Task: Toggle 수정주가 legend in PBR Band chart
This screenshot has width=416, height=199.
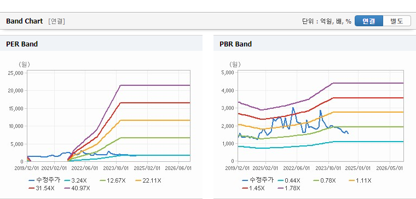Action: click(258, 180)
